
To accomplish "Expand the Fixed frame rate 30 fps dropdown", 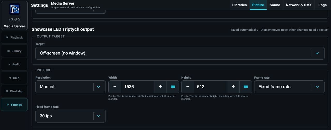I will [70, 116].
